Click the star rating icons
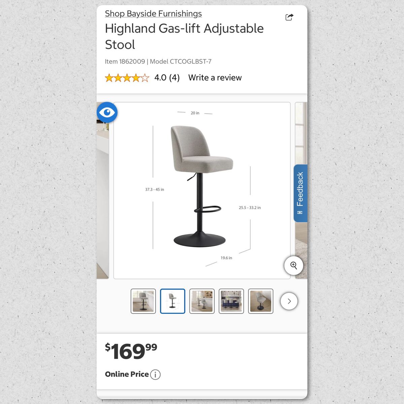Screen dimensions: 404x404 127,78
